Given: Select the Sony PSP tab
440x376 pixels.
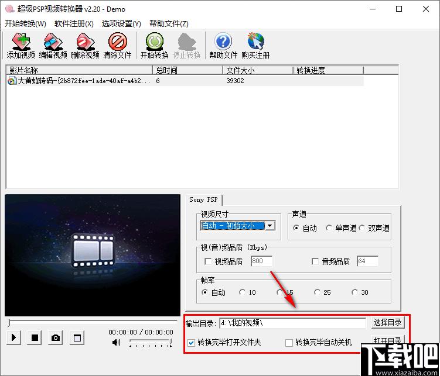Looking at the screenshot, I should coord(203,199).
